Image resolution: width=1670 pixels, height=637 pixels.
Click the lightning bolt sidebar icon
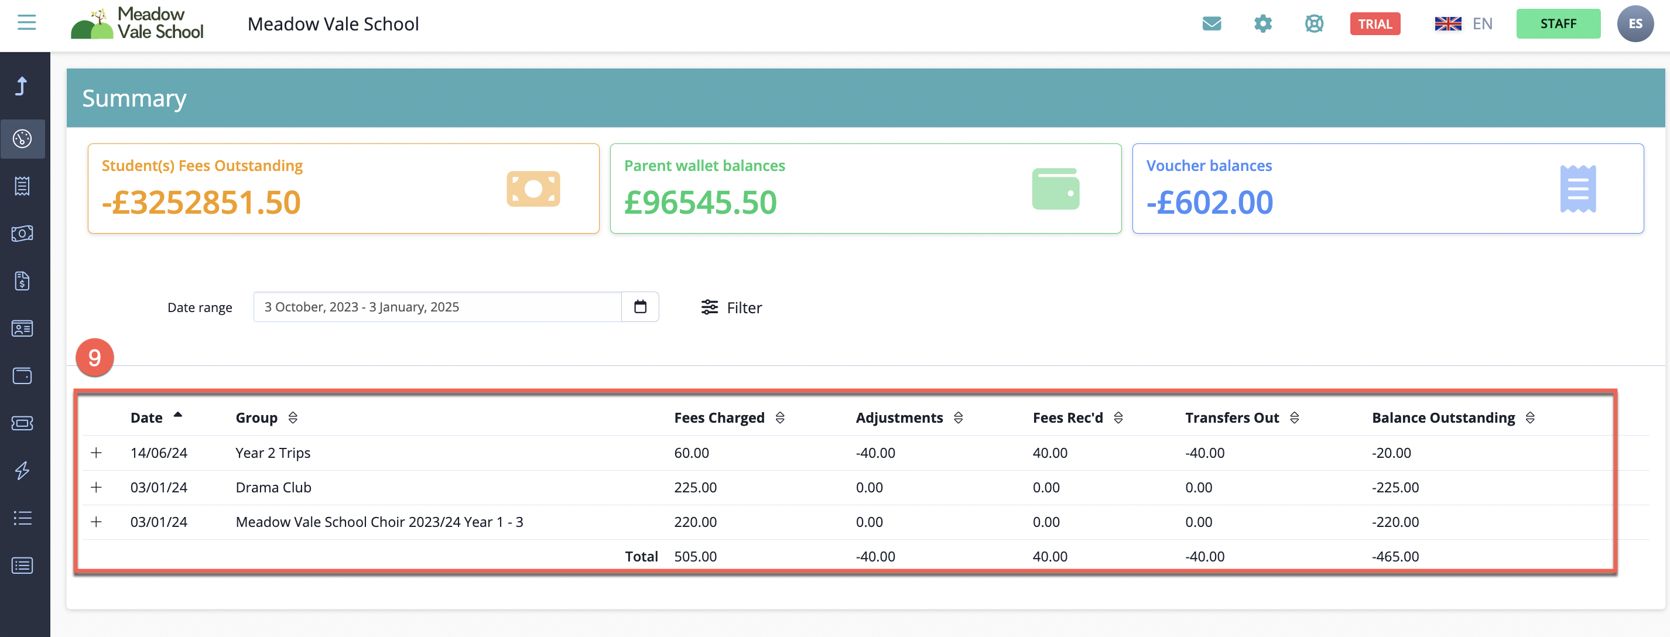point(23,471)
